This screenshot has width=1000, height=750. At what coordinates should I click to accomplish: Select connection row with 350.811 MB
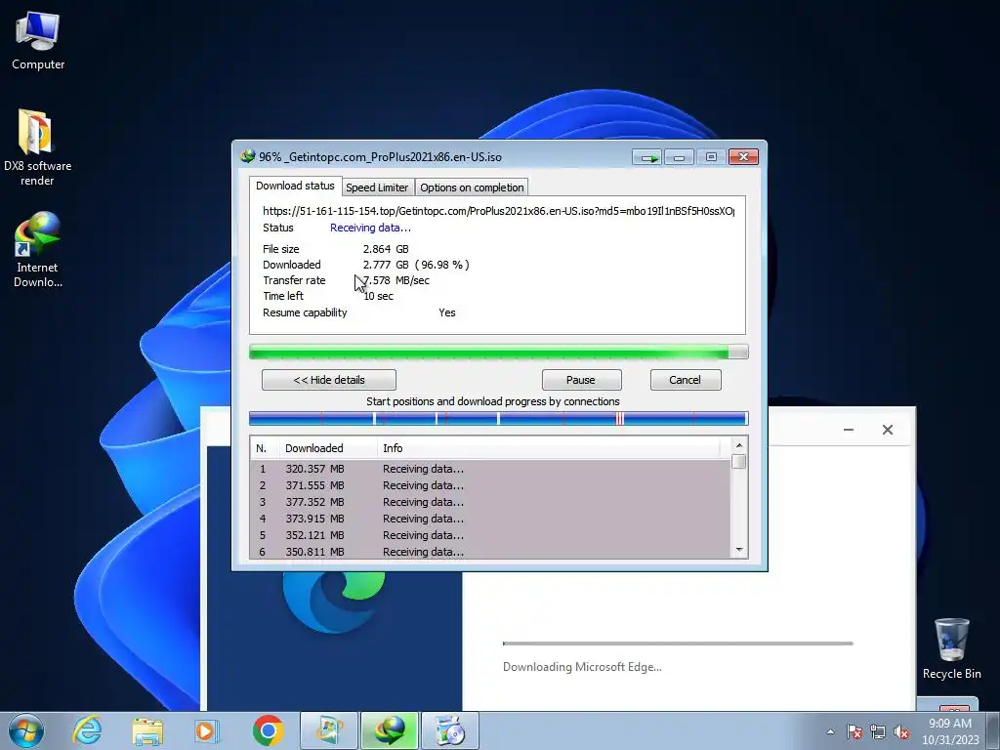pyautogui.click(x=490, y=552)
